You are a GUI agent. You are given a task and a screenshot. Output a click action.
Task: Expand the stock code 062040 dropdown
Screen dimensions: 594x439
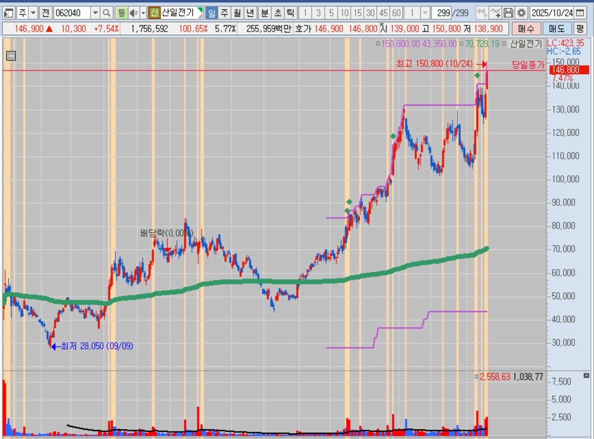(x=95, y=13)
